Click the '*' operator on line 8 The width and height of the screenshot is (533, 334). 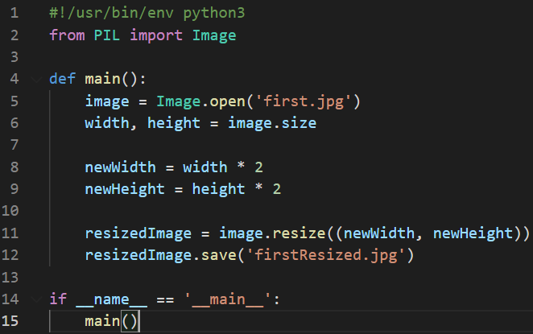click(x=241, y=166)
